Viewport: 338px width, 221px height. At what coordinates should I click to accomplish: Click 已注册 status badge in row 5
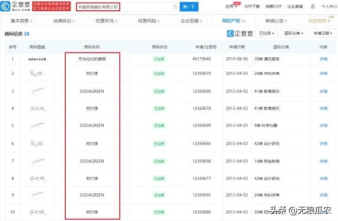click(x=159, y=125)
